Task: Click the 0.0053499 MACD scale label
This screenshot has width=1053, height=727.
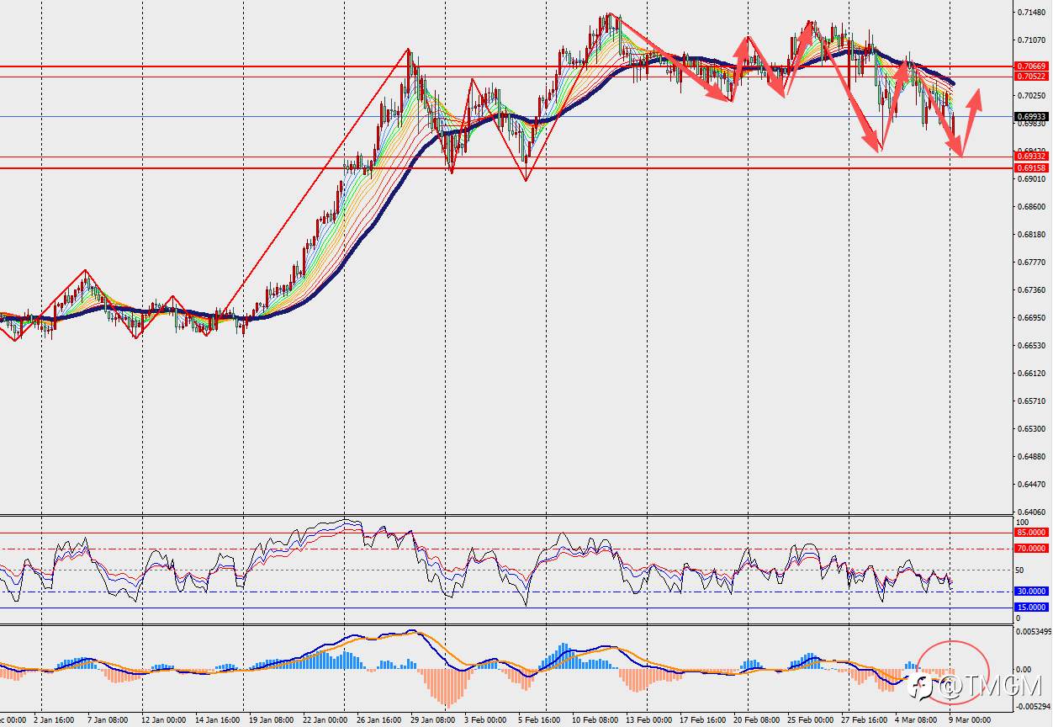Action: click(x=1032, y=631)
